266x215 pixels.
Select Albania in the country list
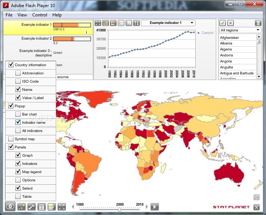(x=238, y=43)
